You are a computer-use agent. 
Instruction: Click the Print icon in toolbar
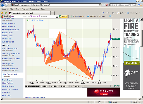coord(113,13)
